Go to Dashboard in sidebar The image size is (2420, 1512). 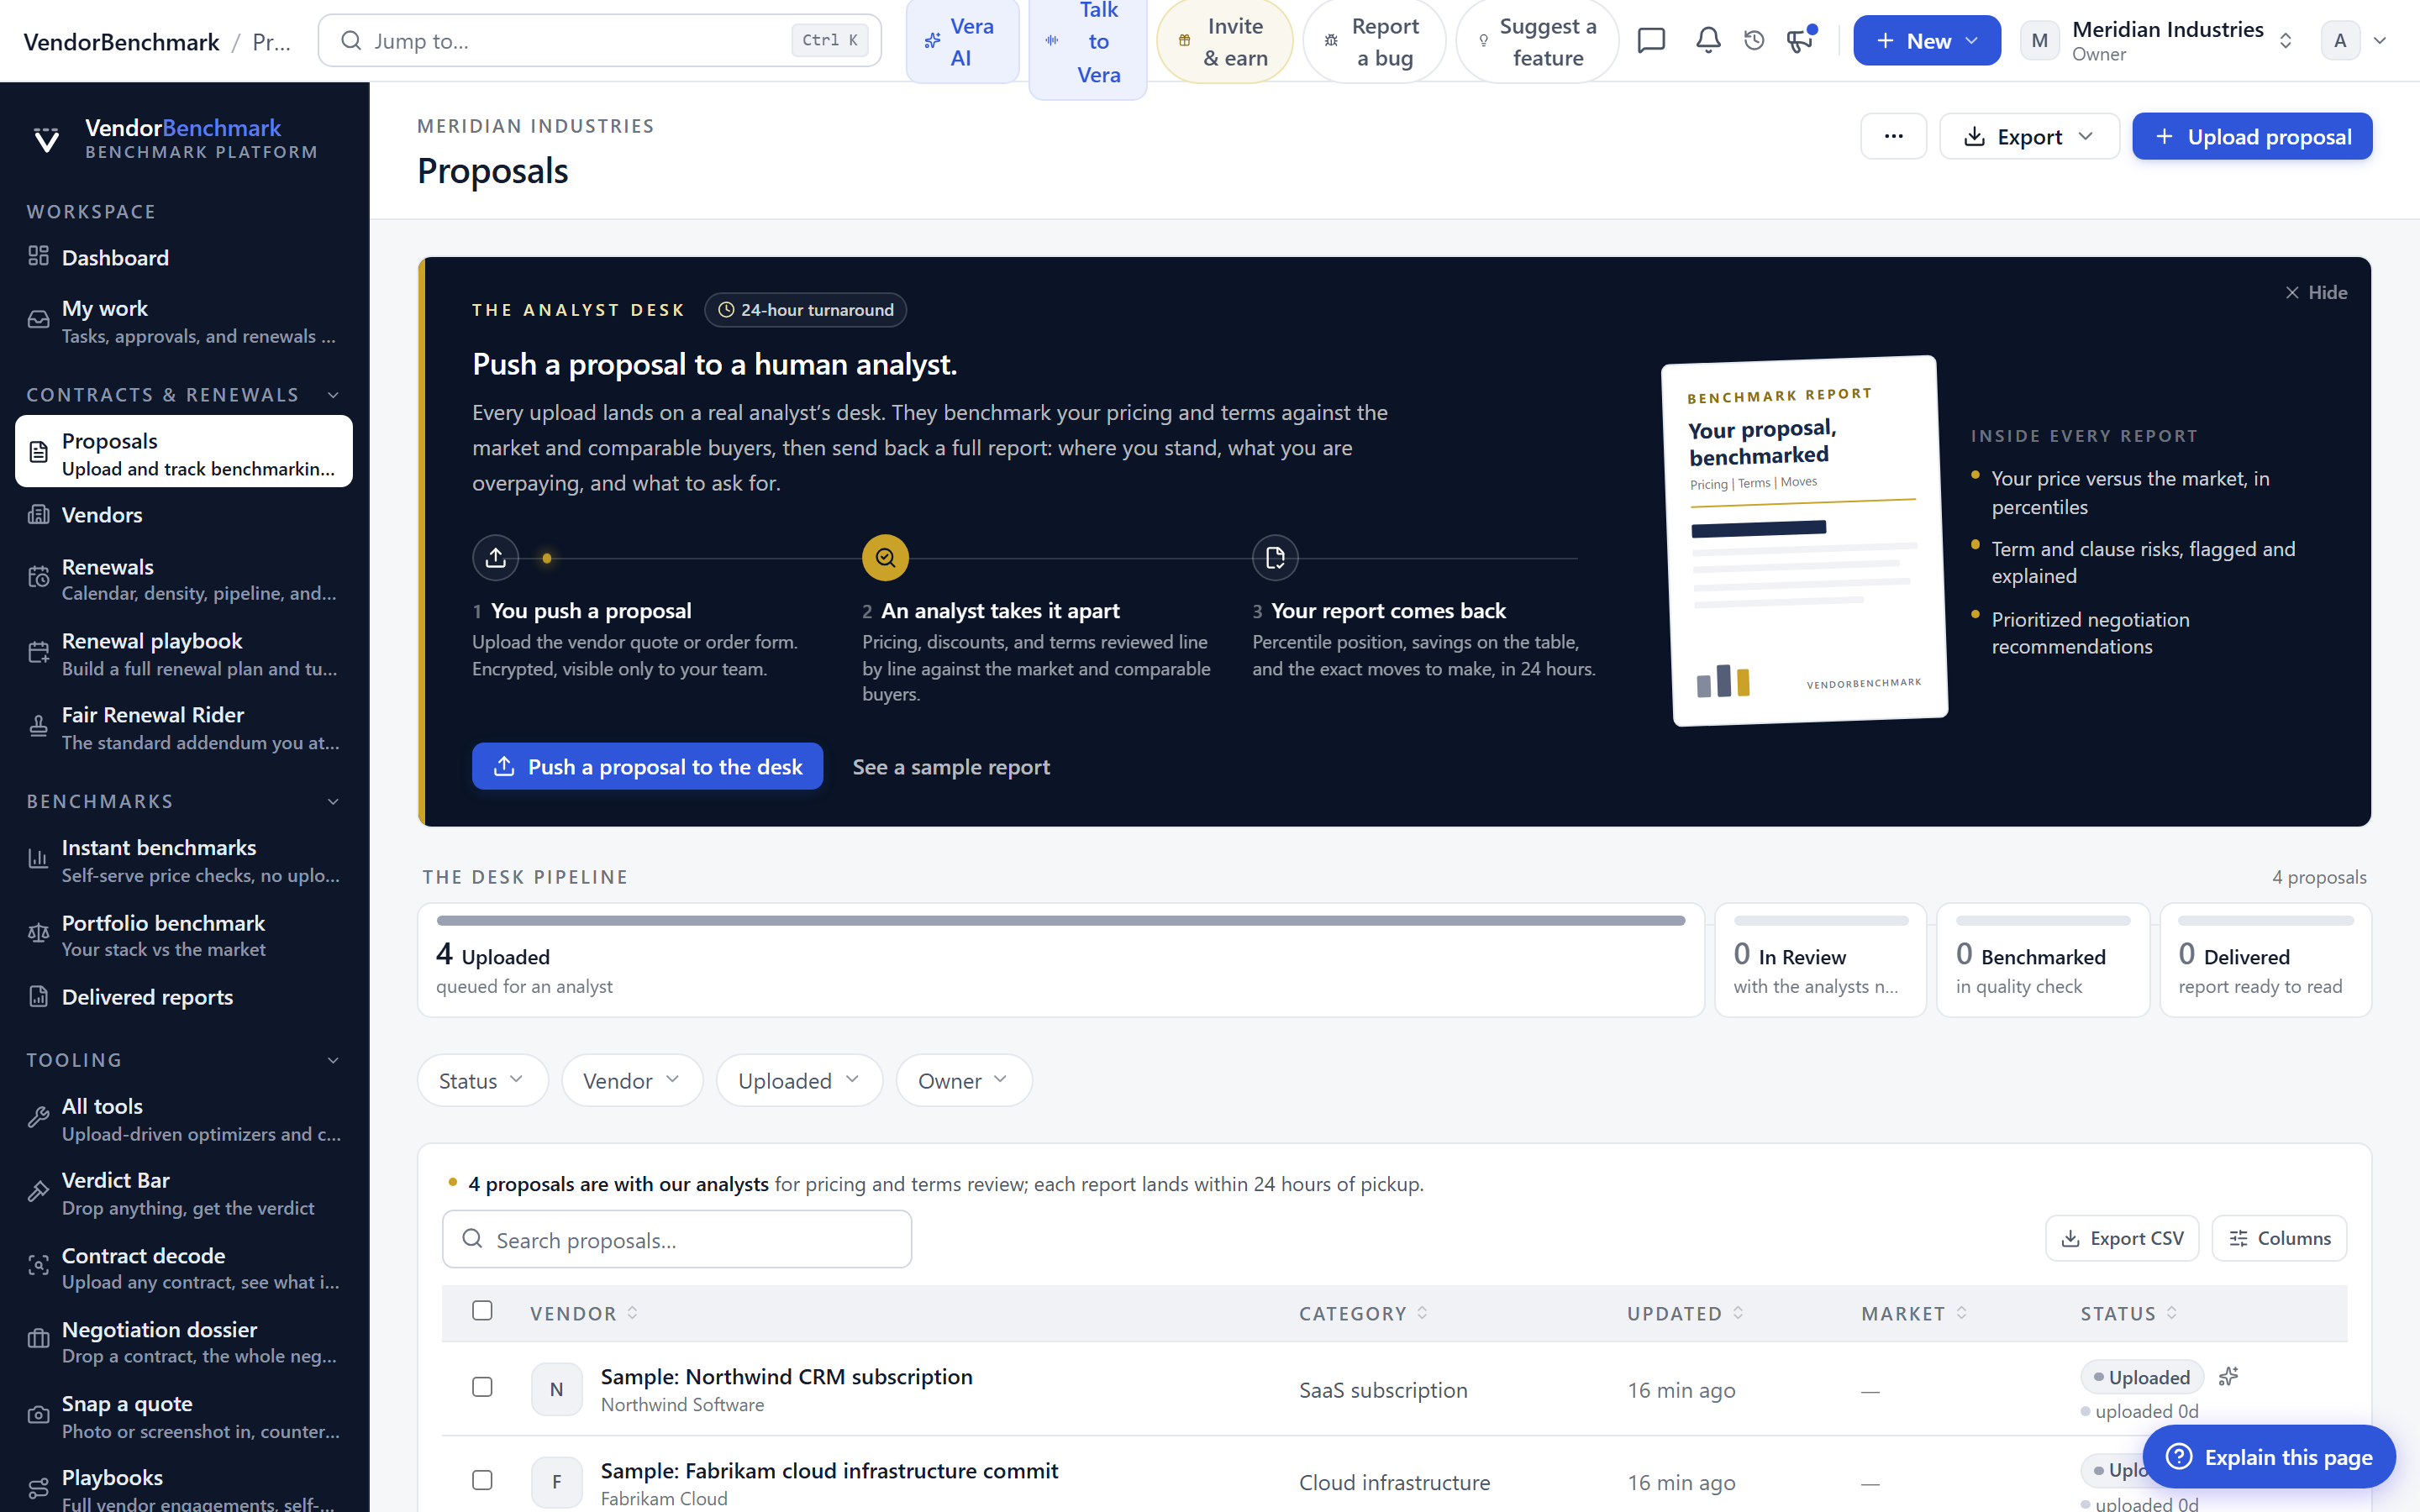(x=184, y=257)
